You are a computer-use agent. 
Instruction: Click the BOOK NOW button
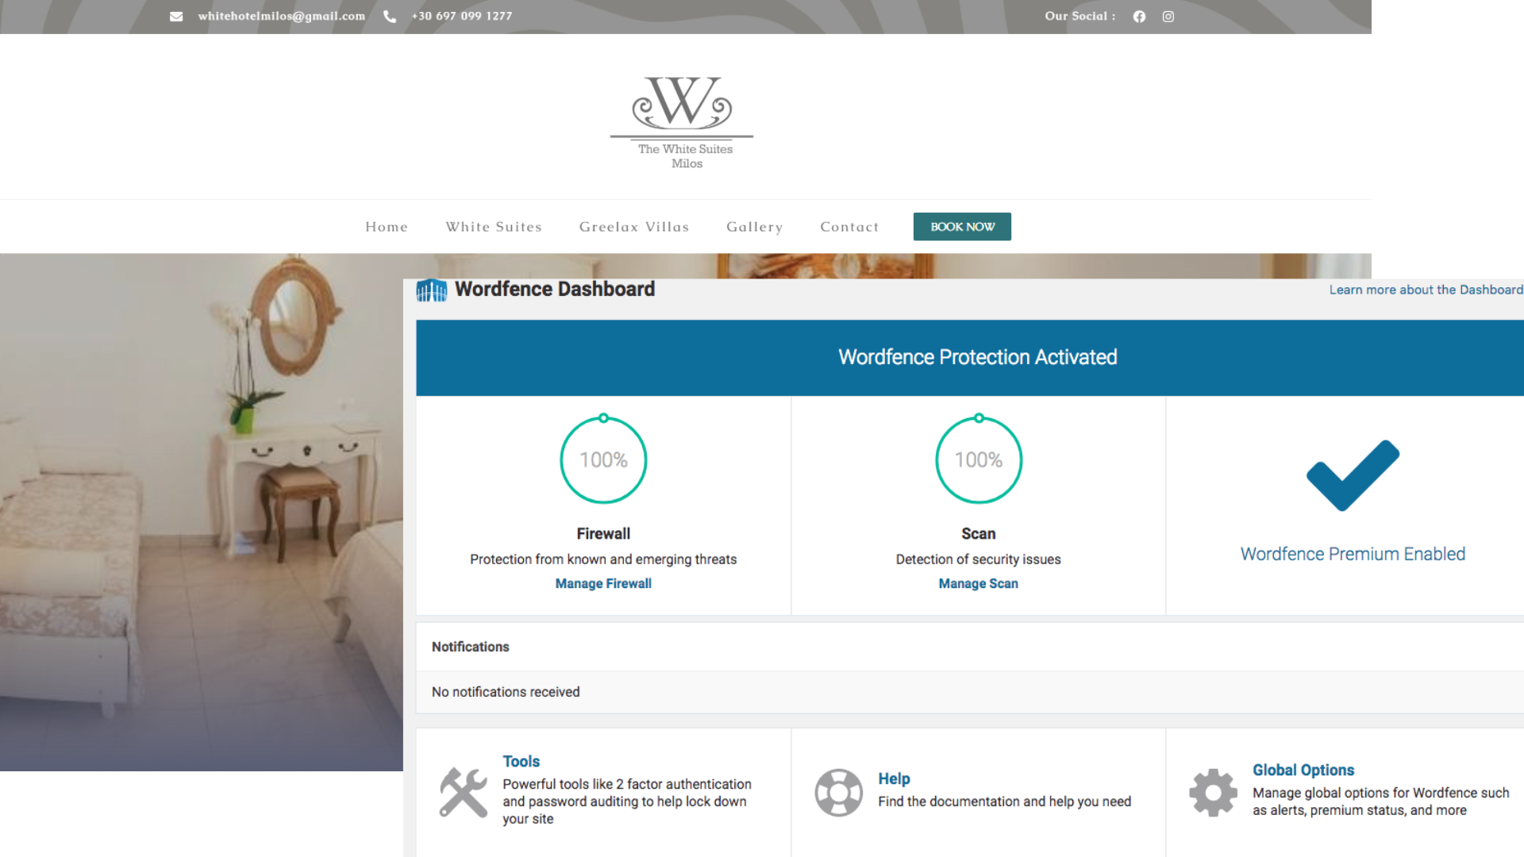[x=962, y=227]
